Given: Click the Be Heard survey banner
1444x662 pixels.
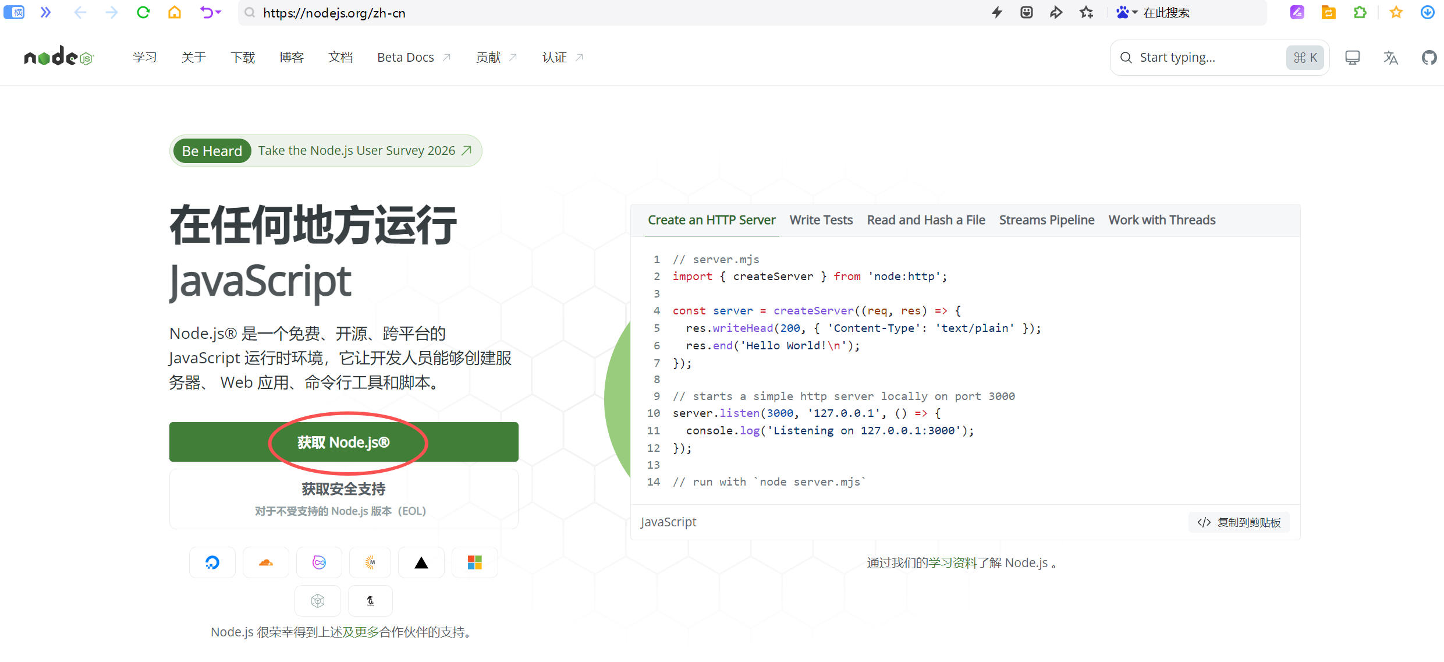Looking at the screenshot, I should (326, 151).
